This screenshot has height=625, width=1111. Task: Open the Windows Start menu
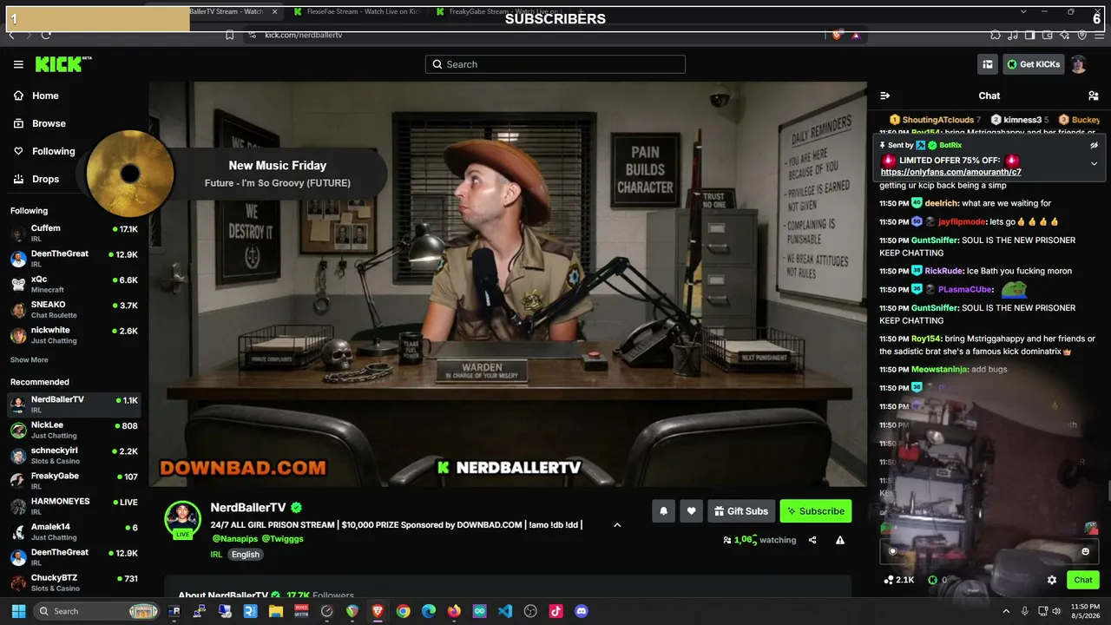coord(18,611)
